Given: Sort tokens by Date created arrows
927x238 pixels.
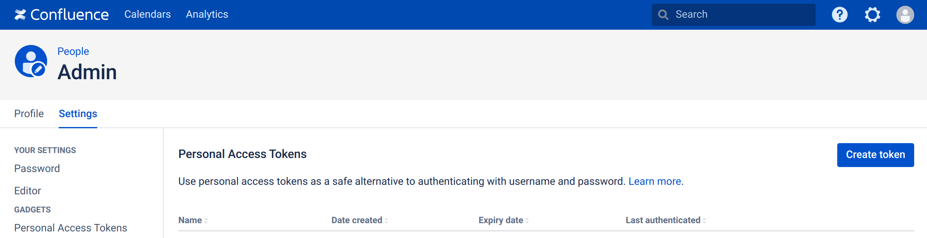Looking at the screenshot, I should (386, 221).
